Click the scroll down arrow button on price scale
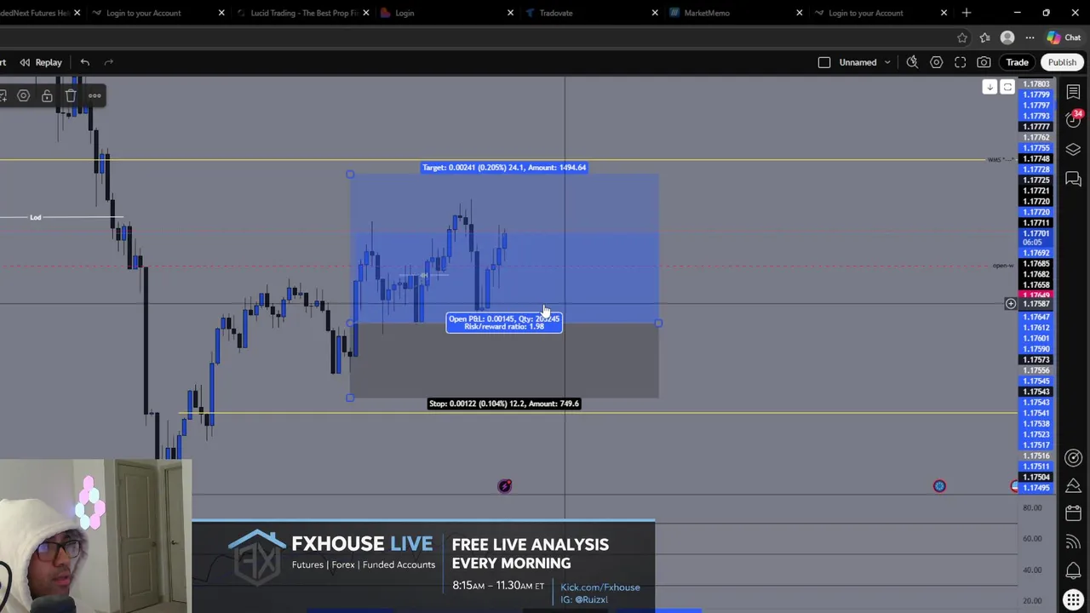The image size is (1090, 613). (990, 87)
